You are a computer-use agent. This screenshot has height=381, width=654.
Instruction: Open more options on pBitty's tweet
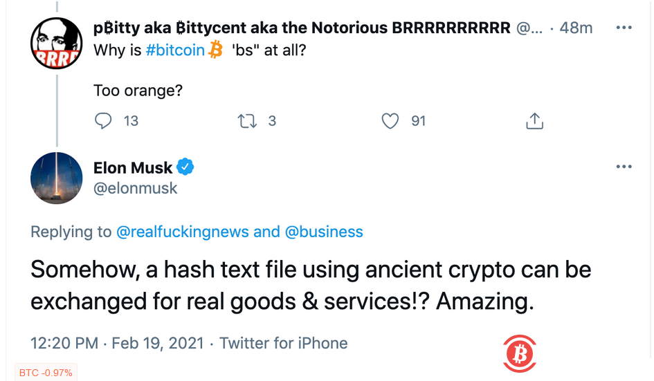point(624,28)
